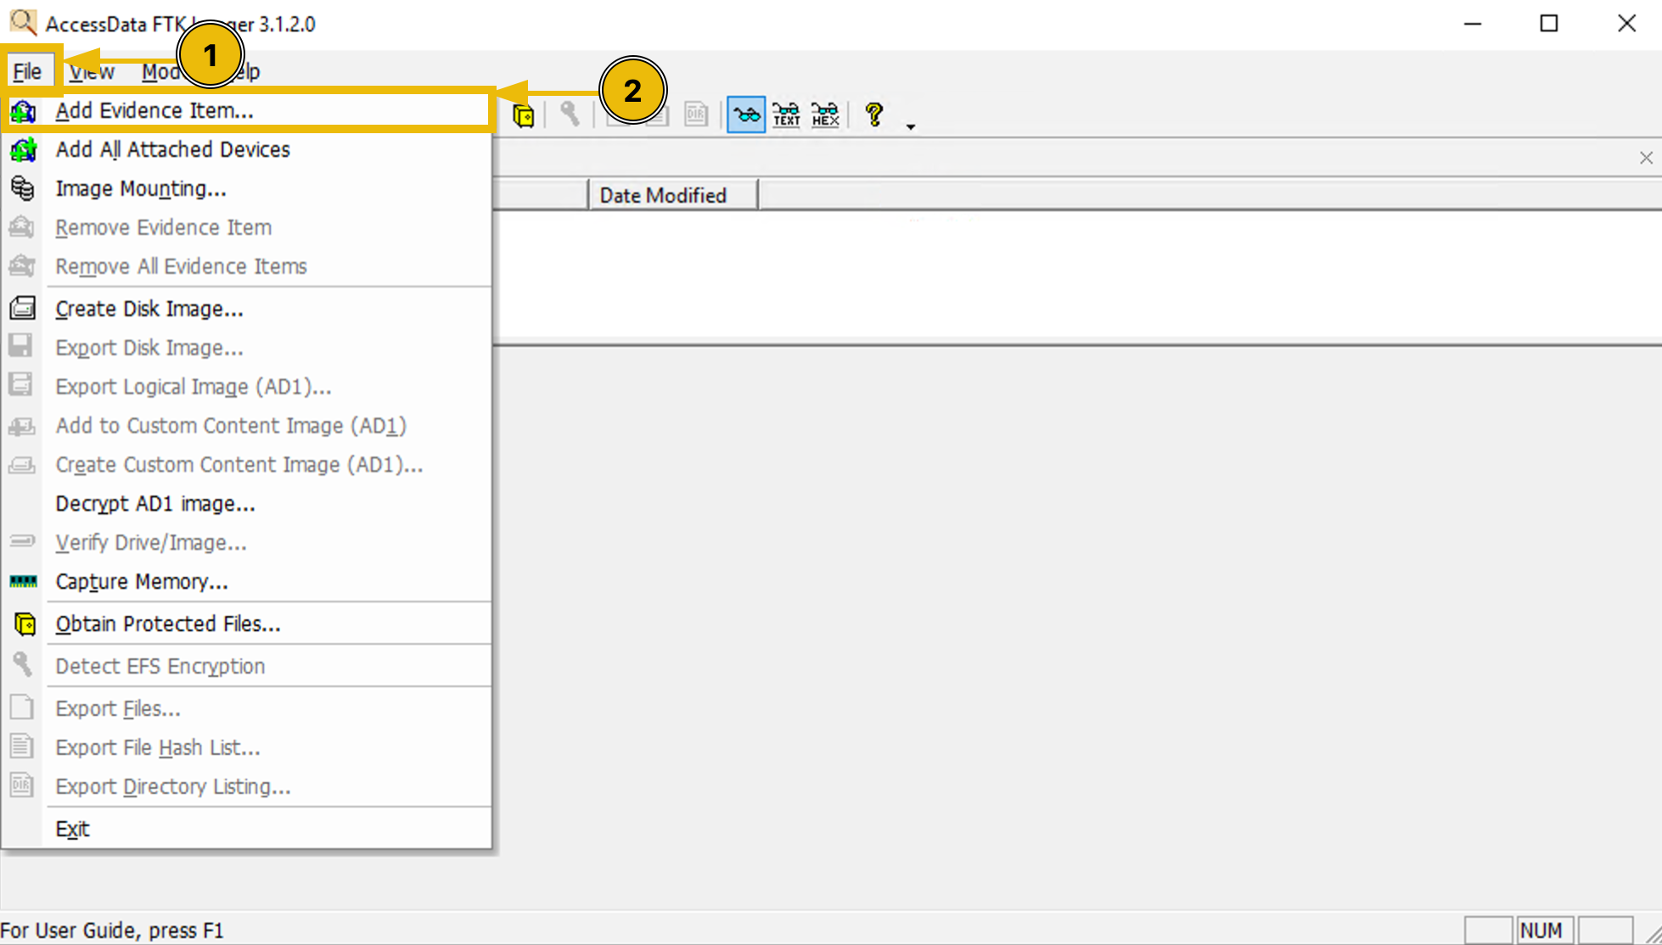This screenshot has width=1662, height=945.
Task: Select Capture Memory option
Action: (246, 582)
